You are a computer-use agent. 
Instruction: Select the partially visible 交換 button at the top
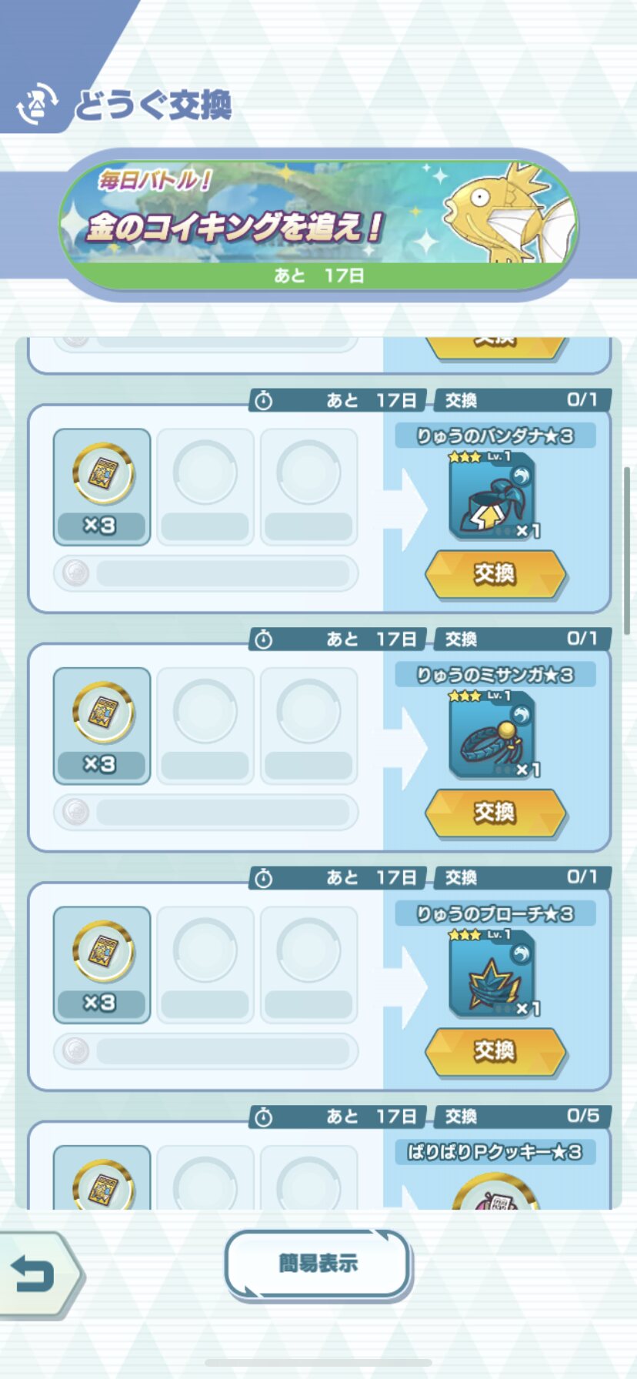495,346
